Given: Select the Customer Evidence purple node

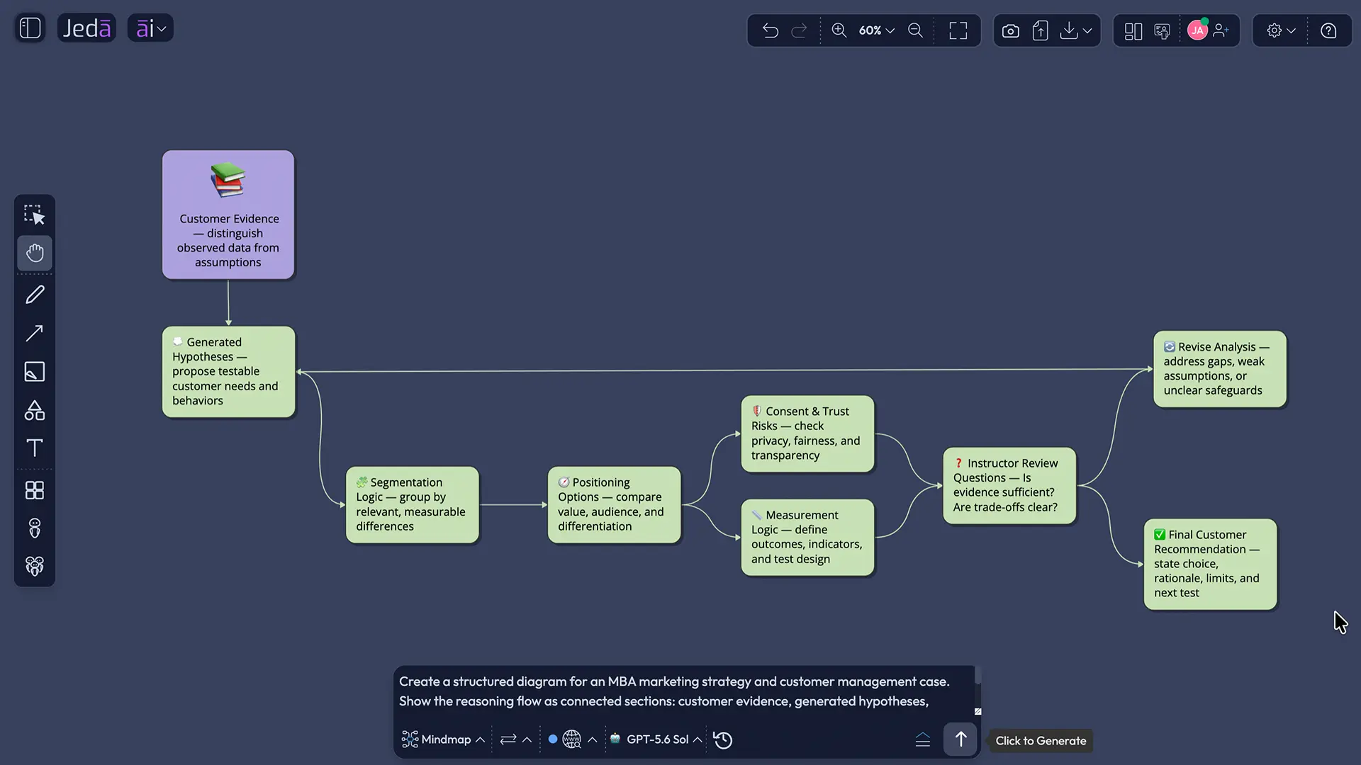Looking at the screenshot, I should [228, 215].
